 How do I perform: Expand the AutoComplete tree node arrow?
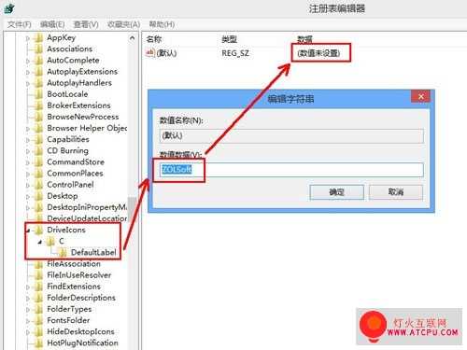tap(28, 61)
